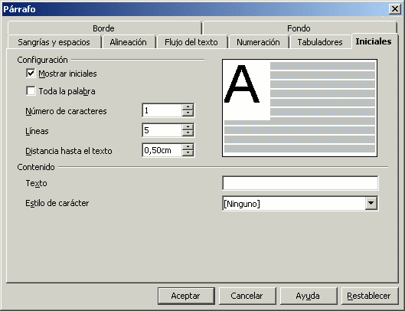Uncheck the Mostrar iniciales checkbox
Image resolution: width=405 pixels, height=311 pixels.
31,74
